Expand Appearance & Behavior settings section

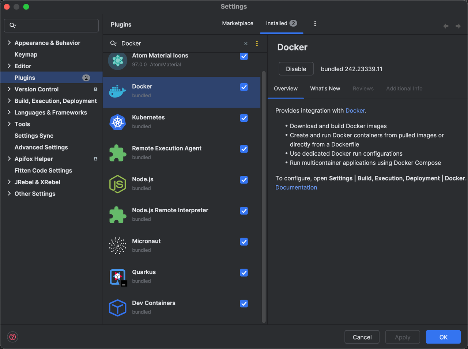(9, 43)
